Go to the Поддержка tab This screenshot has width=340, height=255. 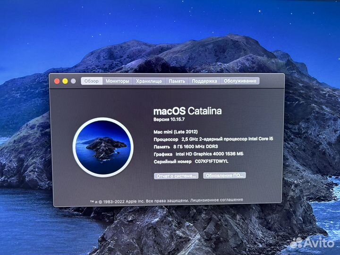[204, 81]
